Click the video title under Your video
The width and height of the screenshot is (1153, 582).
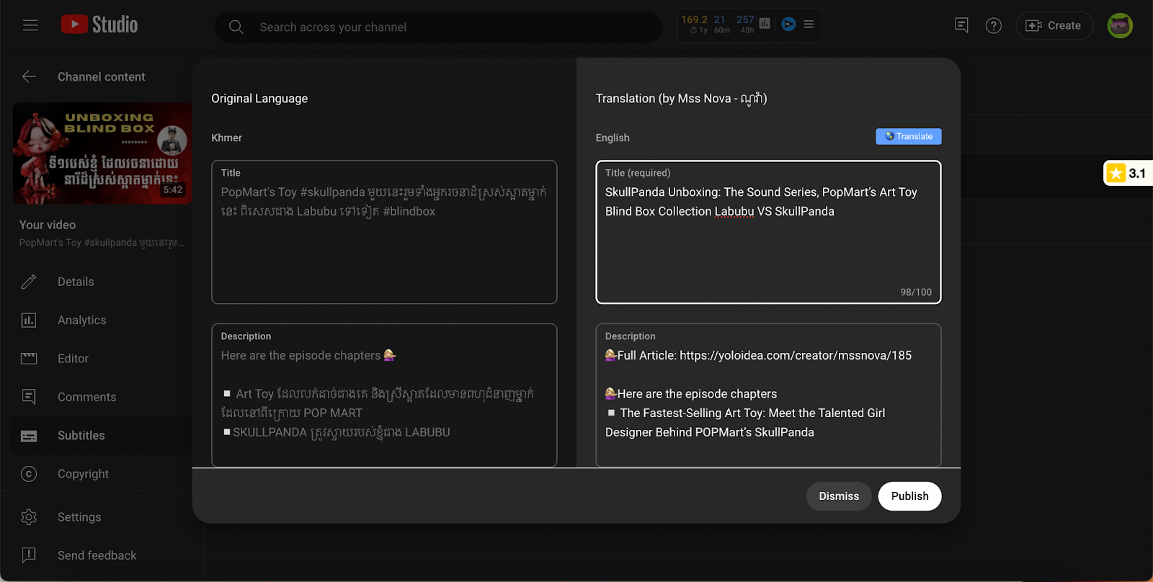point(102,243)
